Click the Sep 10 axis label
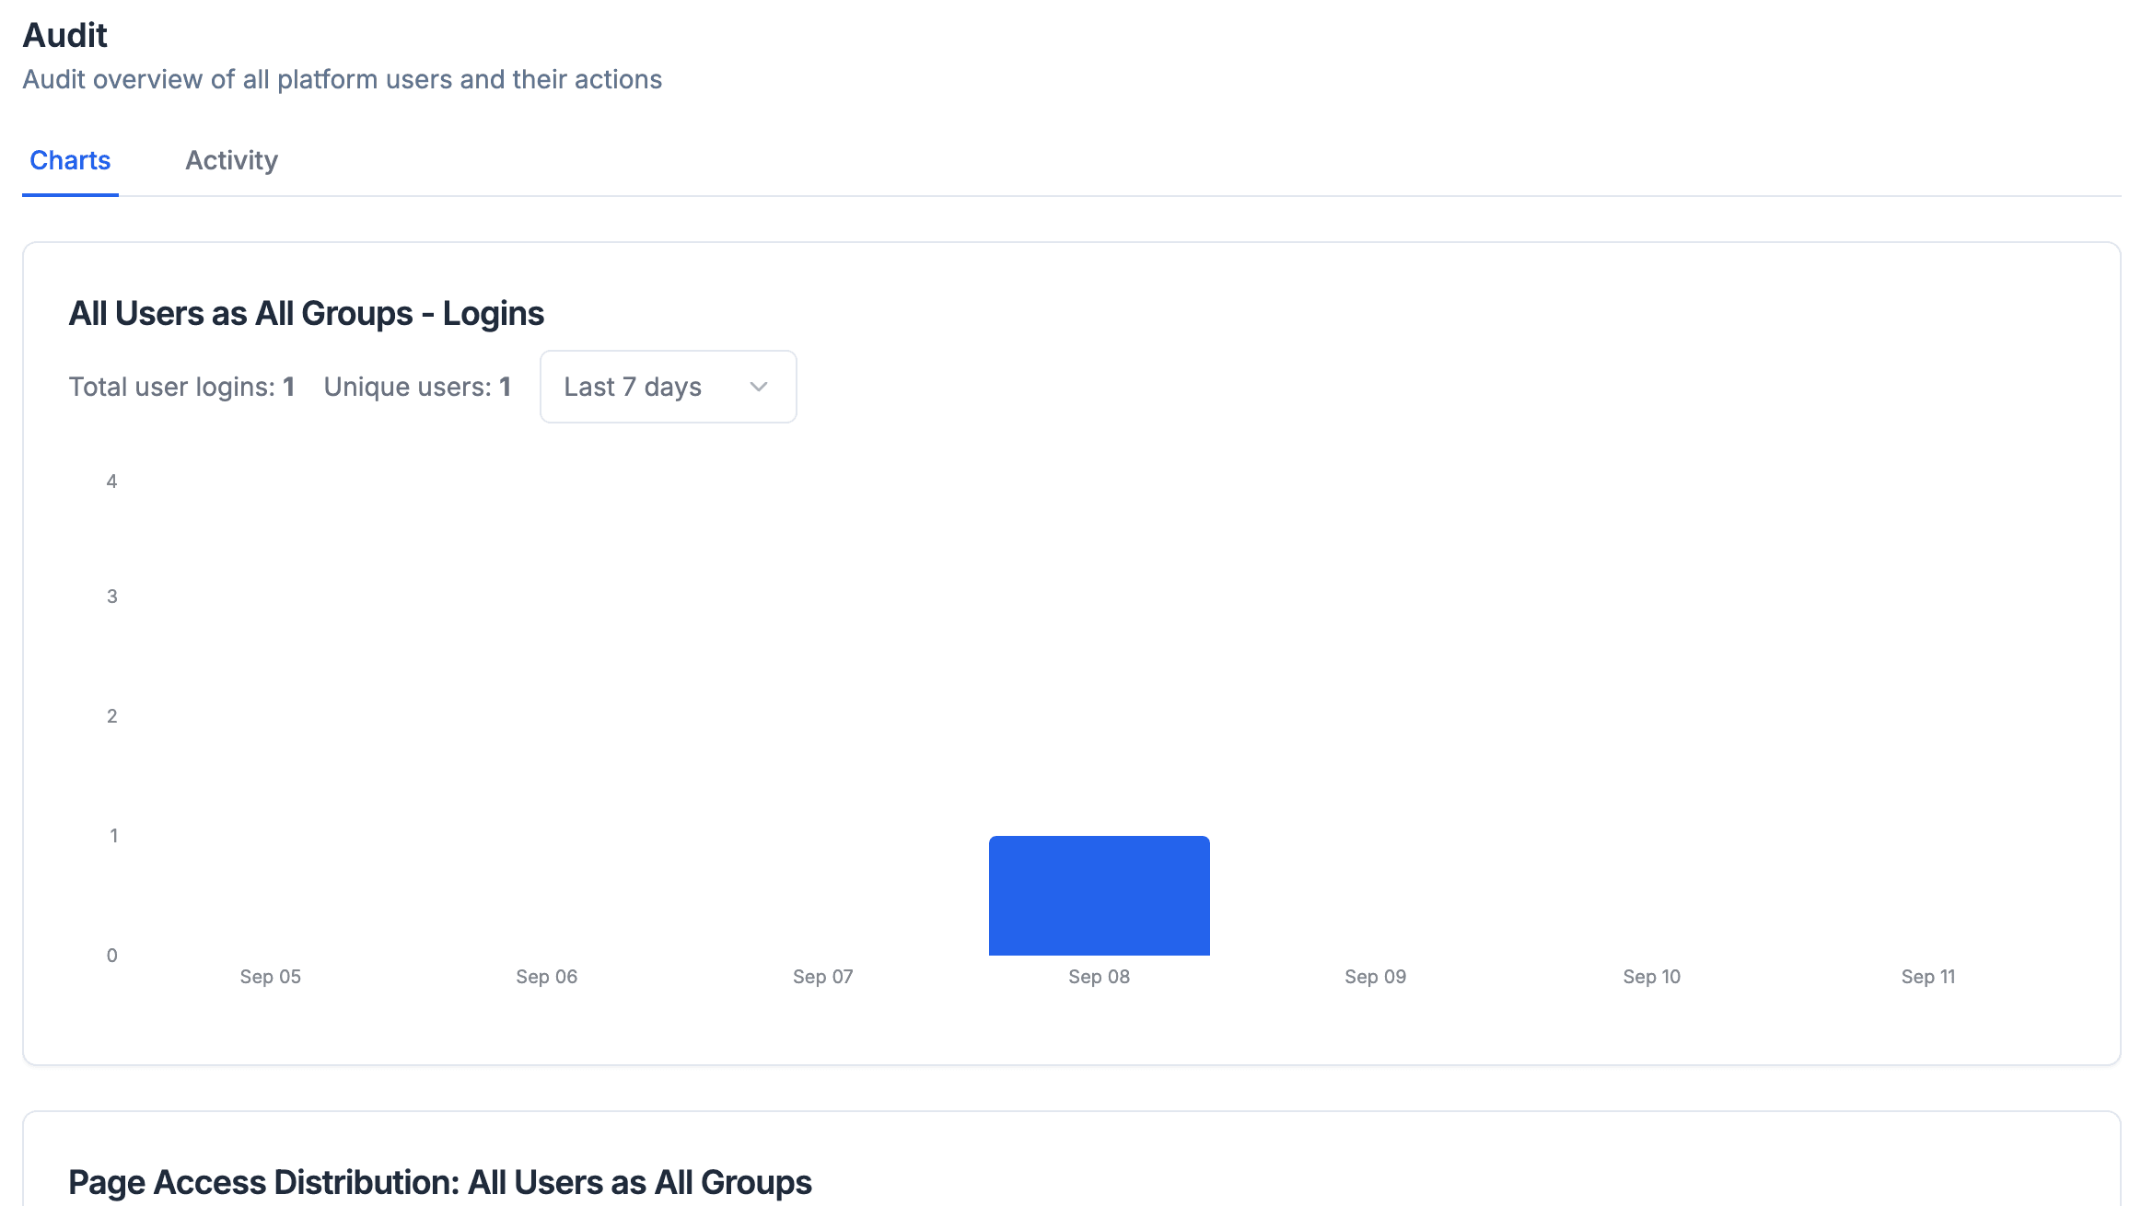This screenshot has width=2153, height=1206. click(x=1651, y=977)
